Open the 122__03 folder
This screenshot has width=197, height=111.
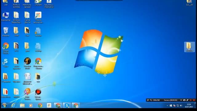tap(189, 3)
